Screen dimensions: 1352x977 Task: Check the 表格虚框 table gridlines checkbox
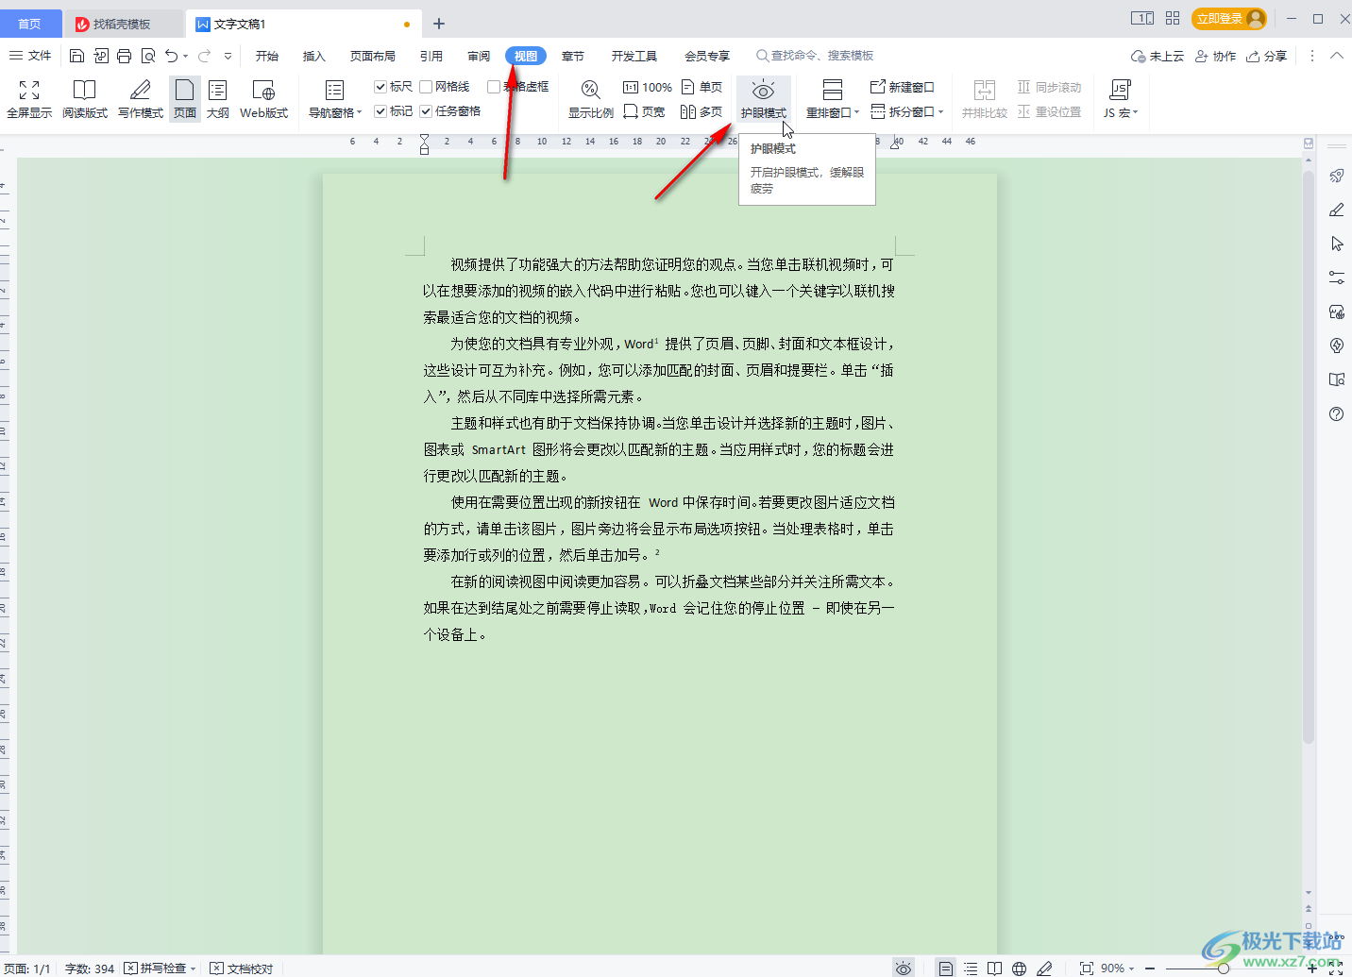click(494, 87)
